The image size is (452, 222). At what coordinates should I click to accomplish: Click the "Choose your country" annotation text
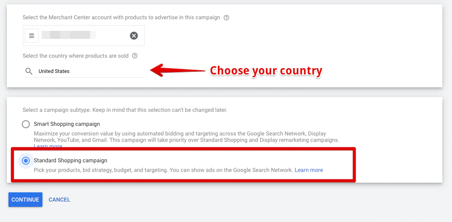[x=266, y=71]
